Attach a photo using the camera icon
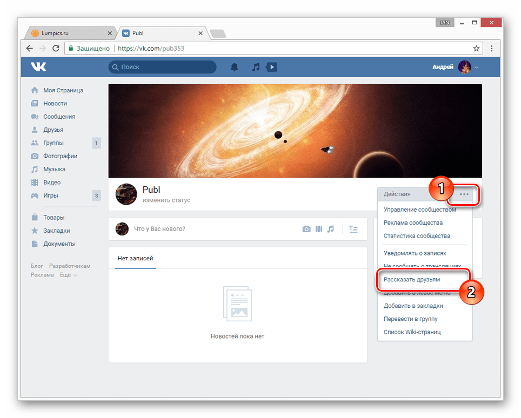Image resolution: width=521 pixels, height=418 pixels. [306, 229]
